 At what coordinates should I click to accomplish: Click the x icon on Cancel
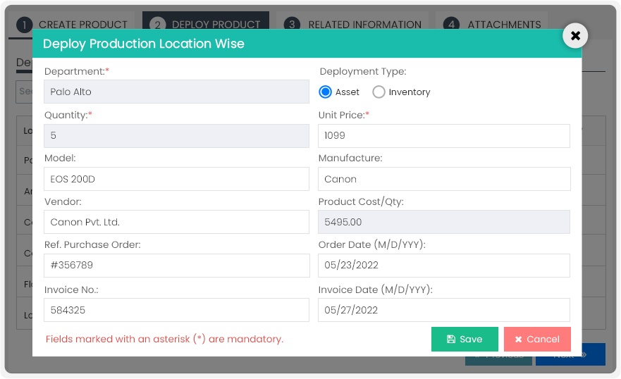coord(518,340)
